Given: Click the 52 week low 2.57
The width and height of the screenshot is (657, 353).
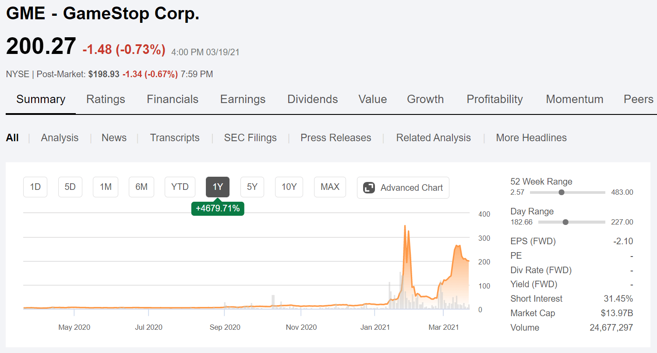Looking at the screenshot, I should [x=518, y=192].
